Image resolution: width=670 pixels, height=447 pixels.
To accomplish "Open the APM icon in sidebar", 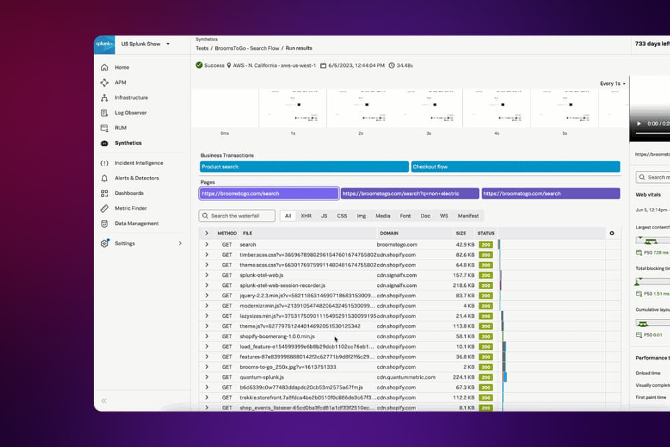I will pos(104,82).
